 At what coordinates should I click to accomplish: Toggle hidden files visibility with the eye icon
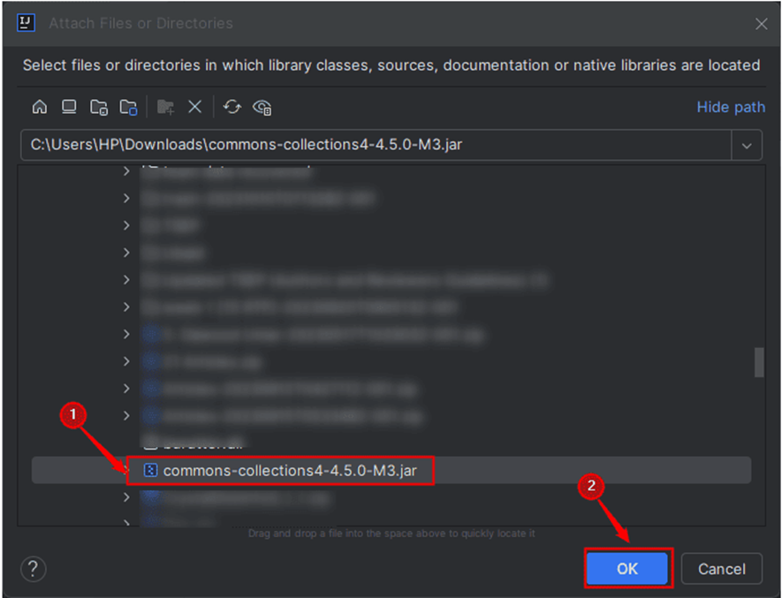point(262,106)
